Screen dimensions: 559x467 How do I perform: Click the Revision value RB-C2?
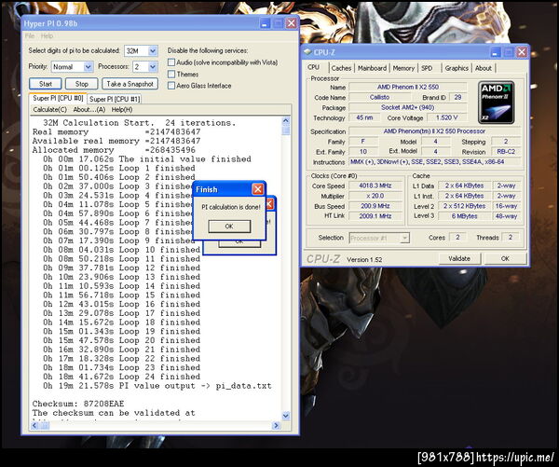tap(506, 151)
